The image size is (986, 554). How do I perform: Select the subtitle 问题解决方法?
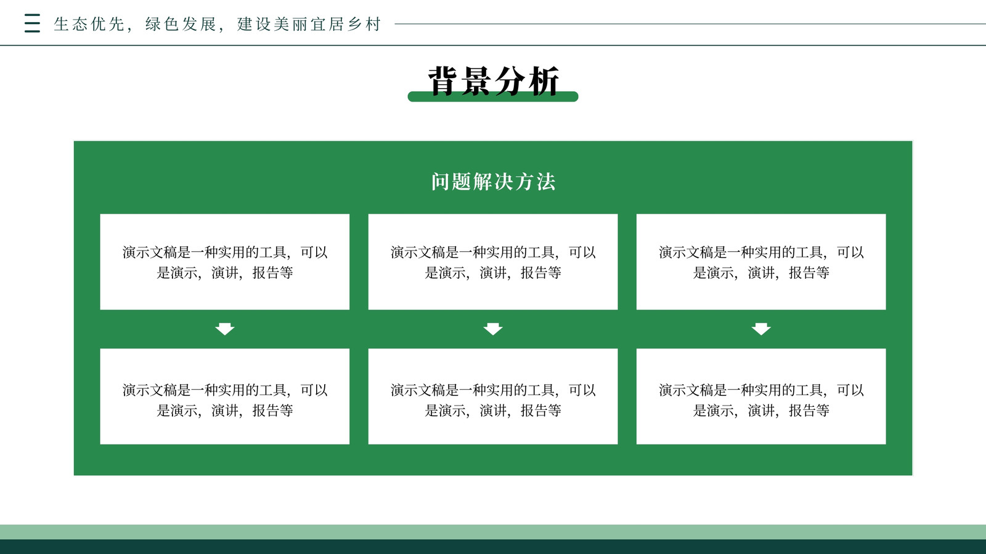493,182
